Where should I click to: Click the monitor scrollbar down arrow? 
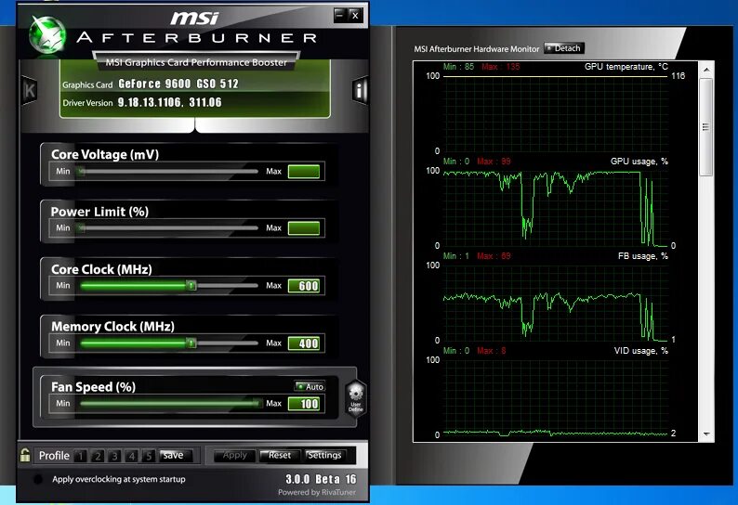(x=706, y=434)
